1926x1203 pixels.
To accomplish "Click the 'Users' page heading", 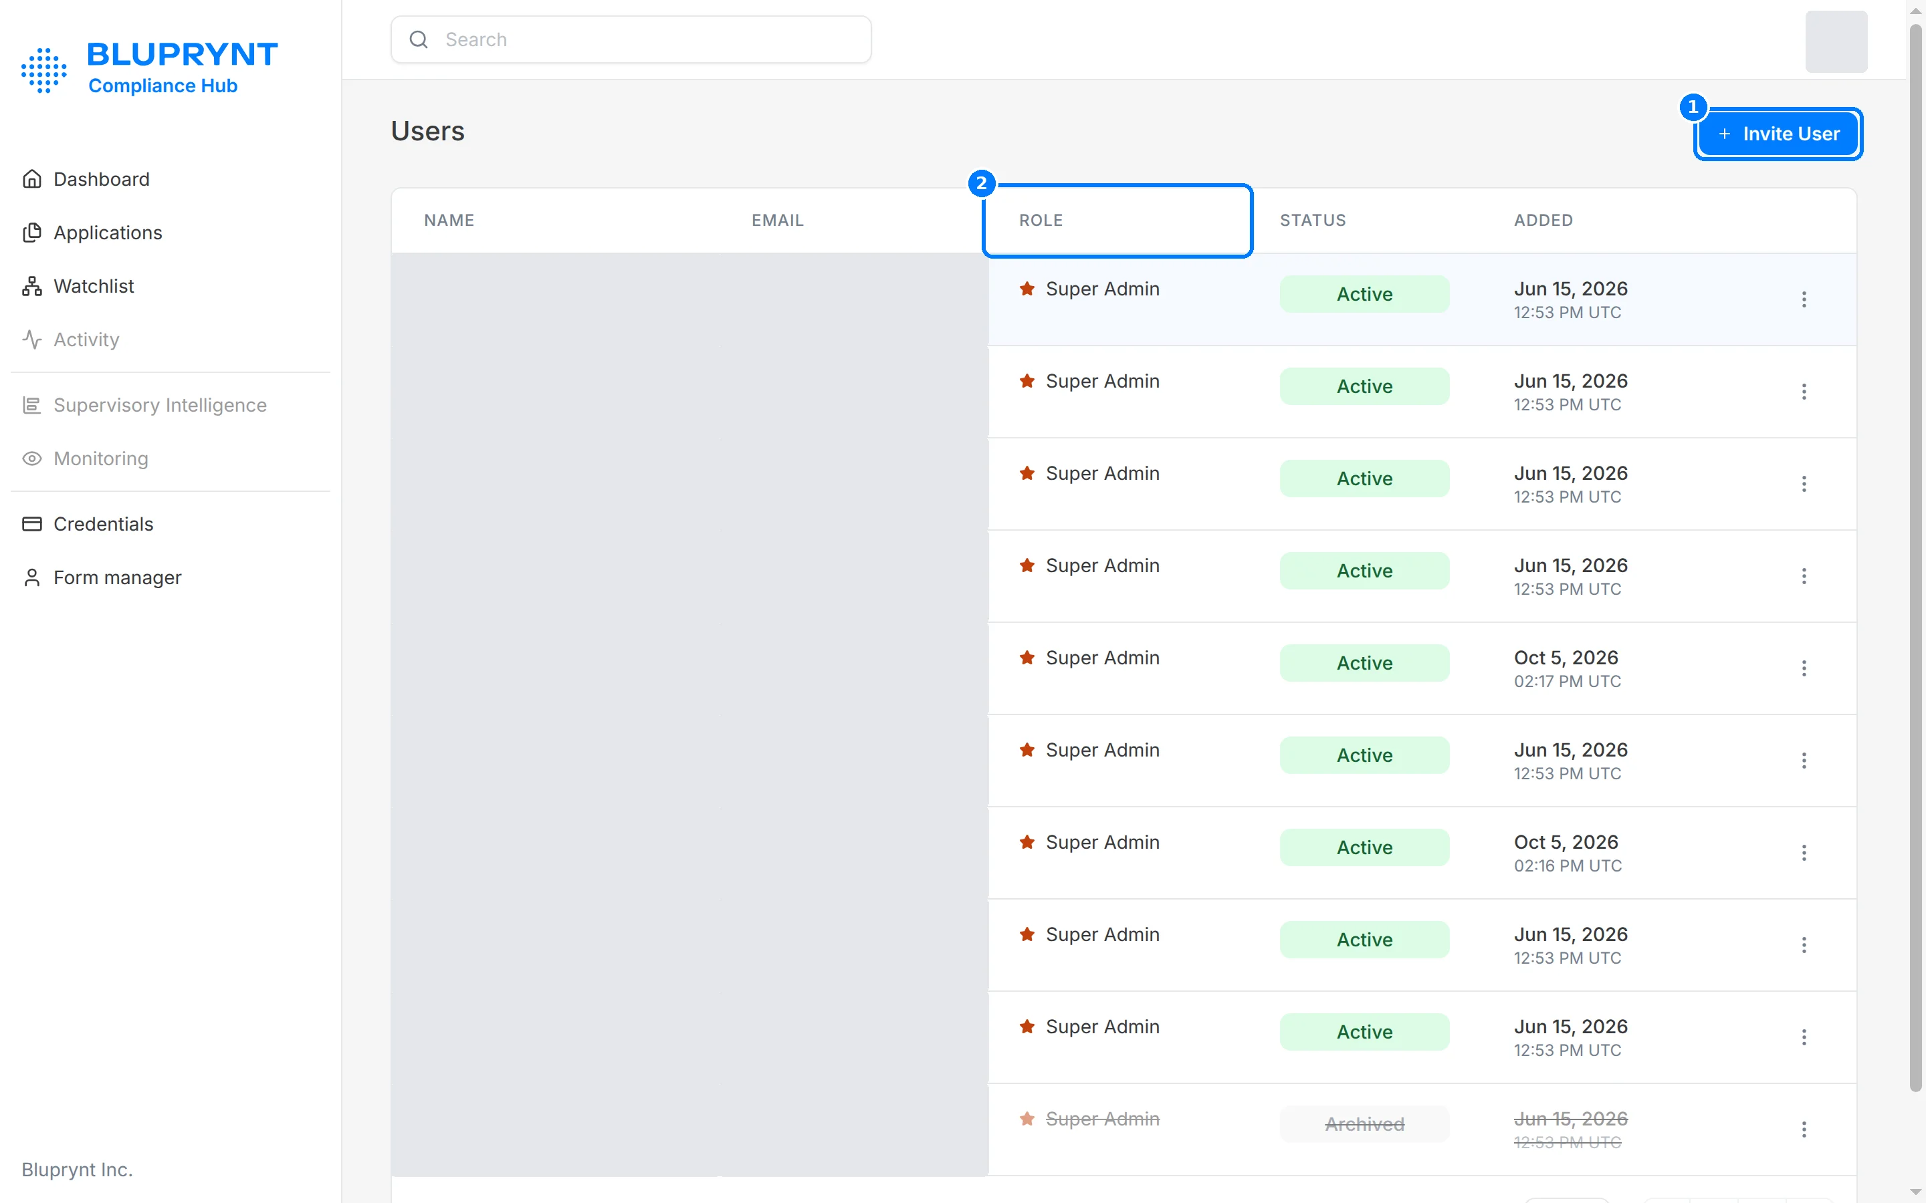I will (427, 130).
